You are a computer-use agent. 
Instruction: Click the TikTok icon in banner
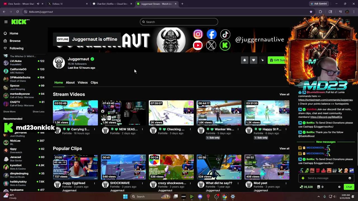[x=225, y=34]
